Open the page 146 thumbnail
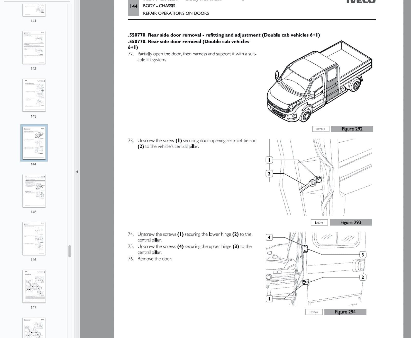This screenshot has height=338, width=411. (34, 238)
